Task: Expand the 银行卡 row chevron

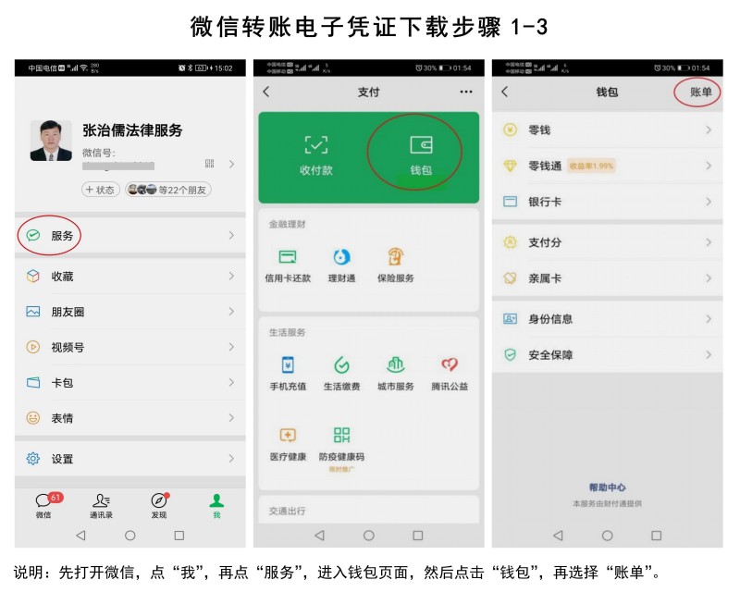Action: tap(709, 202)
